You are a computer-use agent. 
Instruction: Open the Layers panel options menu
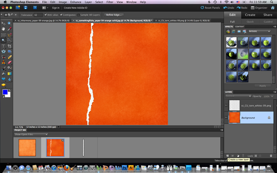click(x=275, y=92)
